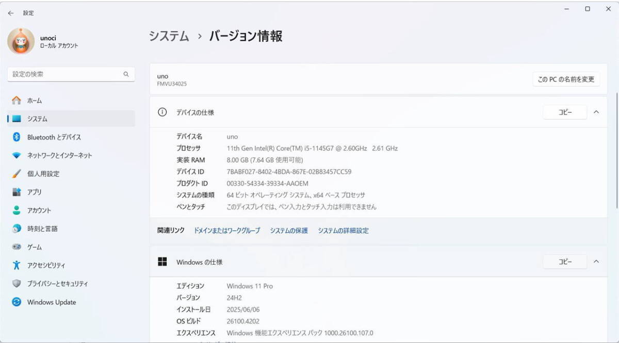The image size is (619, 343).
Task: Click the Bluetooth icon in sidebar
Action: (17, 137)
